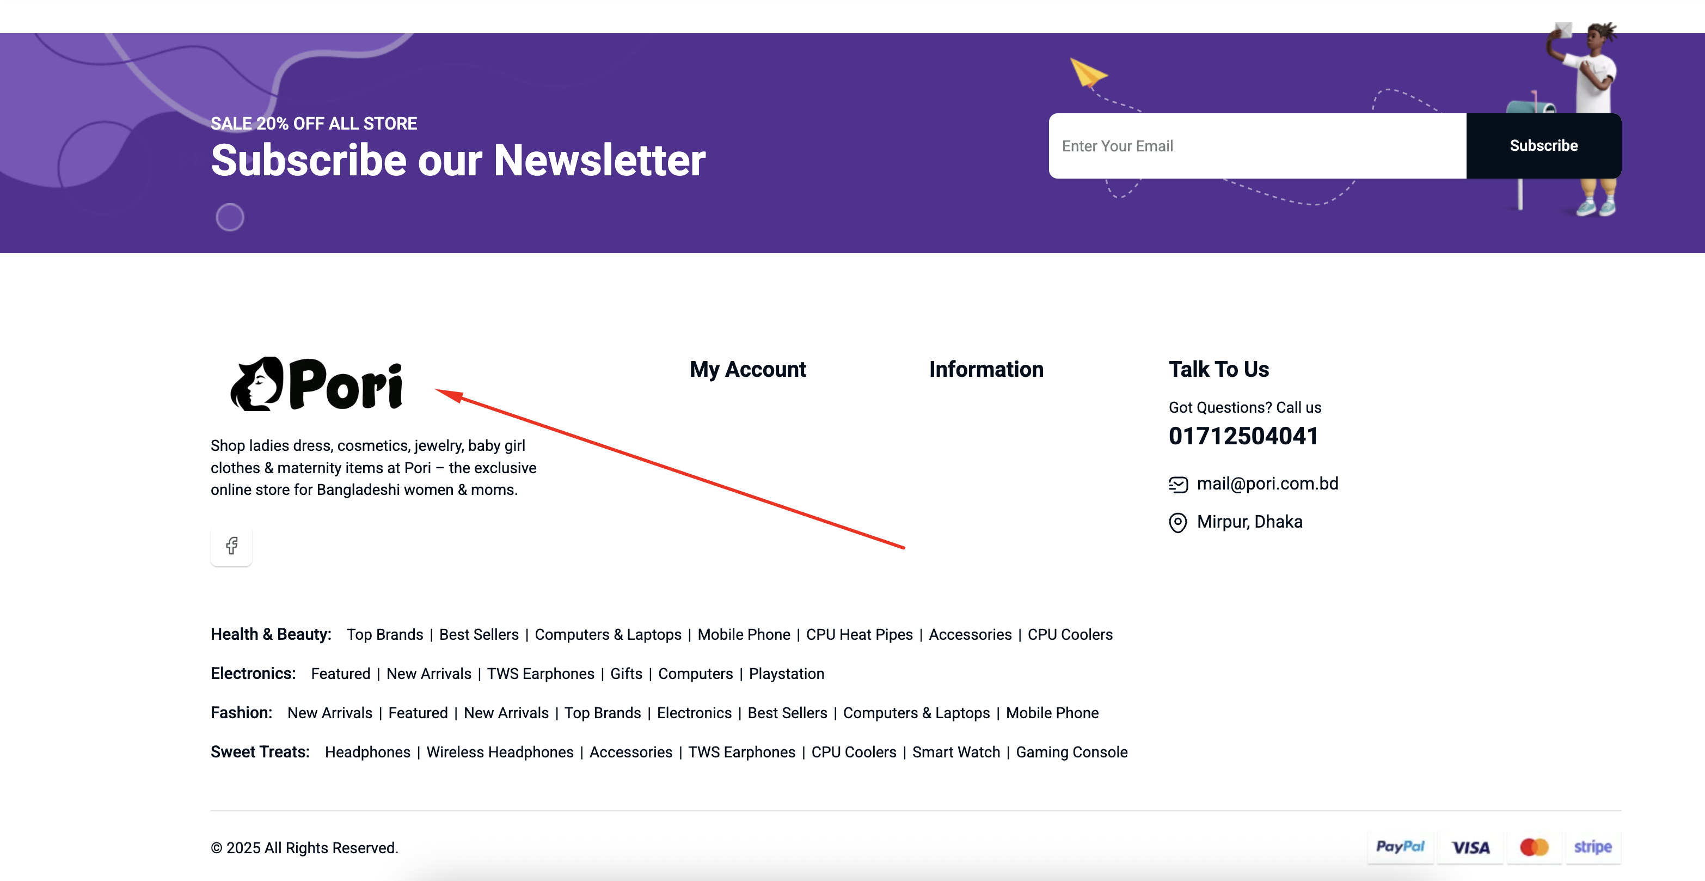This screenshot has height=881, width=1705.
Task: Open the My Account footer heading
Action: [747, 369]
